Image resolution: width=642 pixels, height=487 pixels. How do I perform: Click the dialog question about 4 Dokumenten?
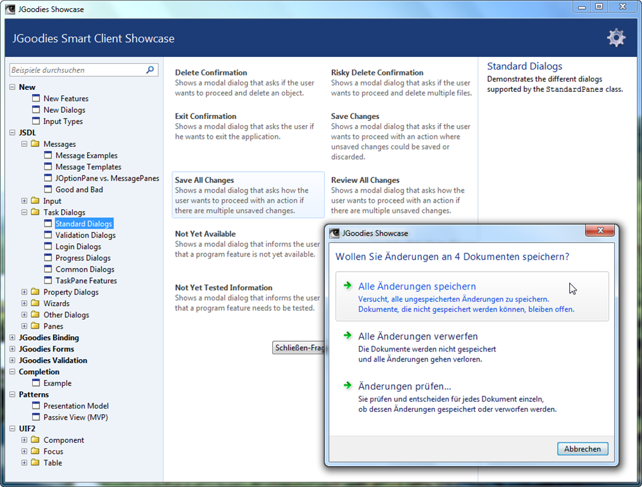tap(453, 257)
